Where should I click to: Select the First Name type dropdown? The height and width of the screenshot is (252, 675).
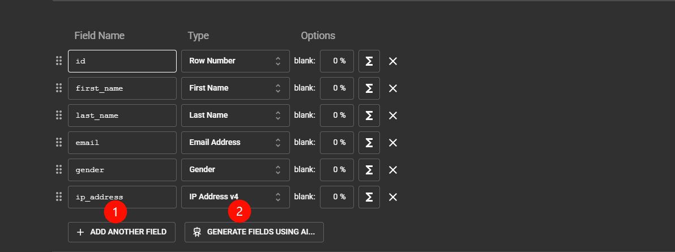(x=236, y=88)
